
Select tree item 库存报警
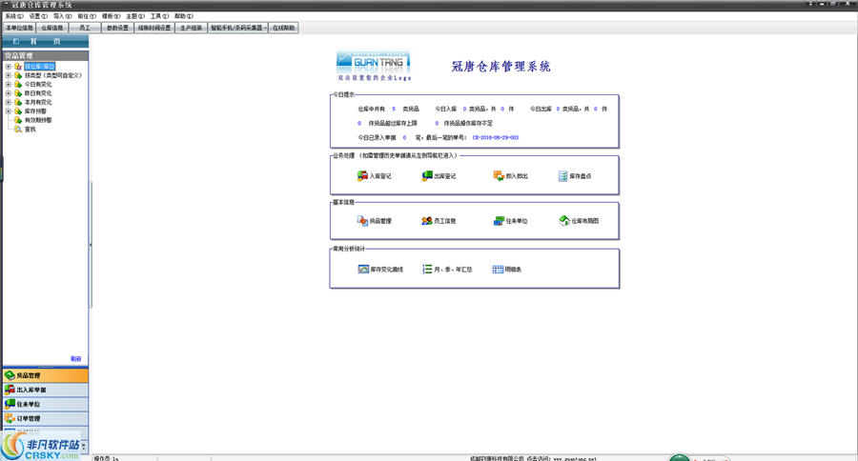pyautogui.click(x=35, y=111)
